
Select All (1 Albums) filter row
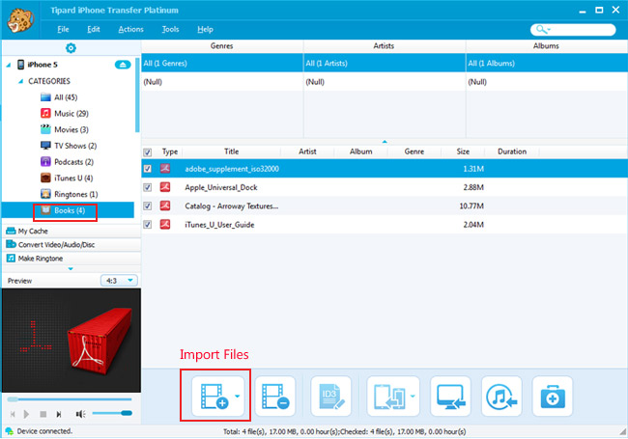click(547, 63)
